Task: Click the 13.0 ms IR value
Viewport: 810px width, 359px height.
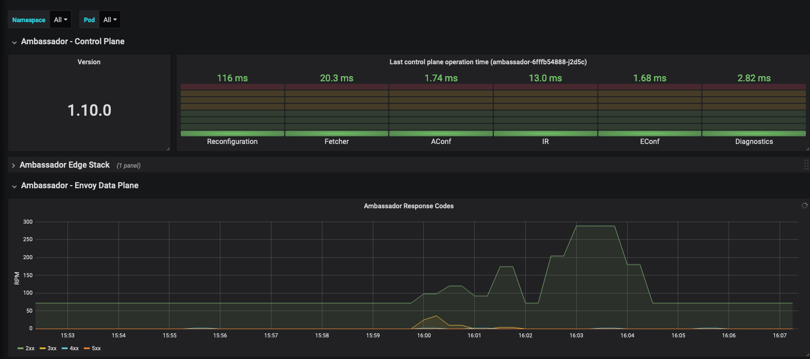Action: coord(545,78)
